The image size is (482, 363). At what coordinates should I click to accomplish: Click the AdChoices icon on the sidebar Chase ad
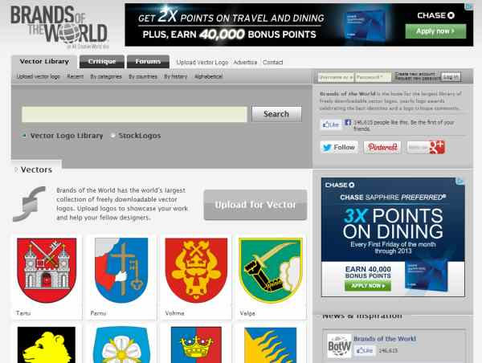(460, 181)
